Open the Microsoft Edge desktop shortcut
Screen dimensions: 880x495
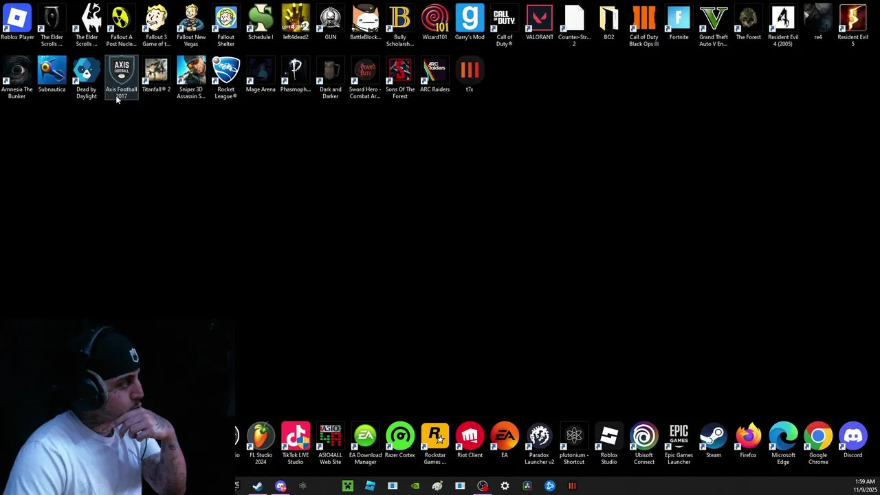click(x=783, y=444)
